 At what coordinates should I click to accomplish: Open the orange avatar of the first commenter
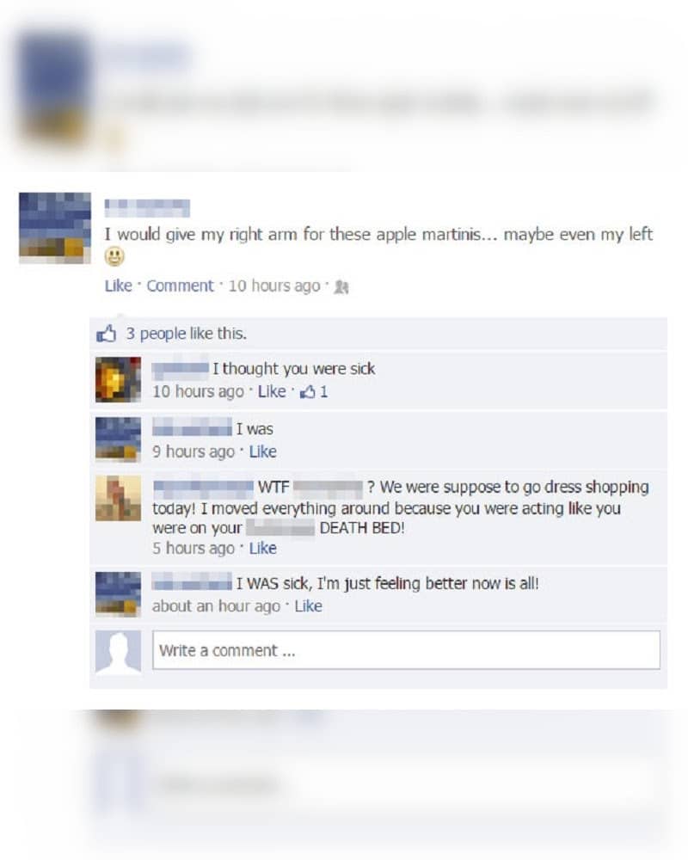tap(118, 379)
